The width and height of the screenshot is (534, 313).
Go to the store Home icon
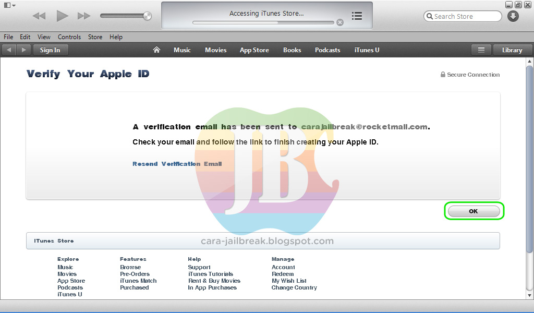click(x=156, y=50)
